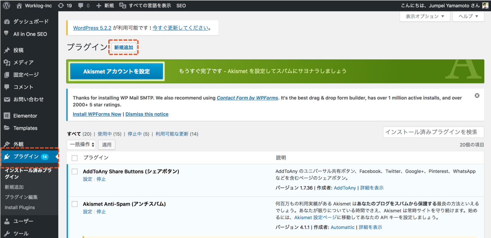Open Elementor from the sidebar
Image resolution: width=491 pixels, height=238 pixels.
tap(25, 116)
